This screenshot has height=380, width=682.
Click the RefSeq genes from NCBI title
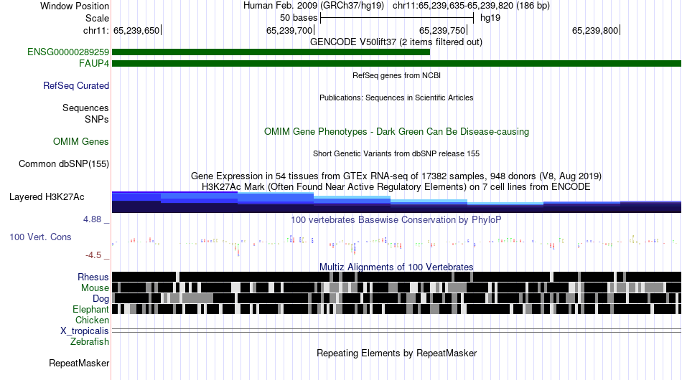click(397, 75)
